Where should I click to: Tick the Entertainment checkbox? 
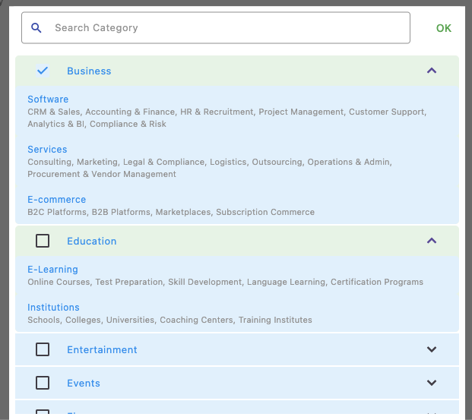(x=43, y=349)
